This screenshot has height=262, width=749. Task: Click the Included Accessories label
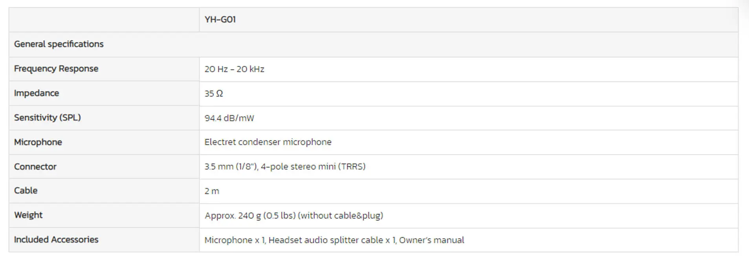pyautogui.click(x=56, y=239)
